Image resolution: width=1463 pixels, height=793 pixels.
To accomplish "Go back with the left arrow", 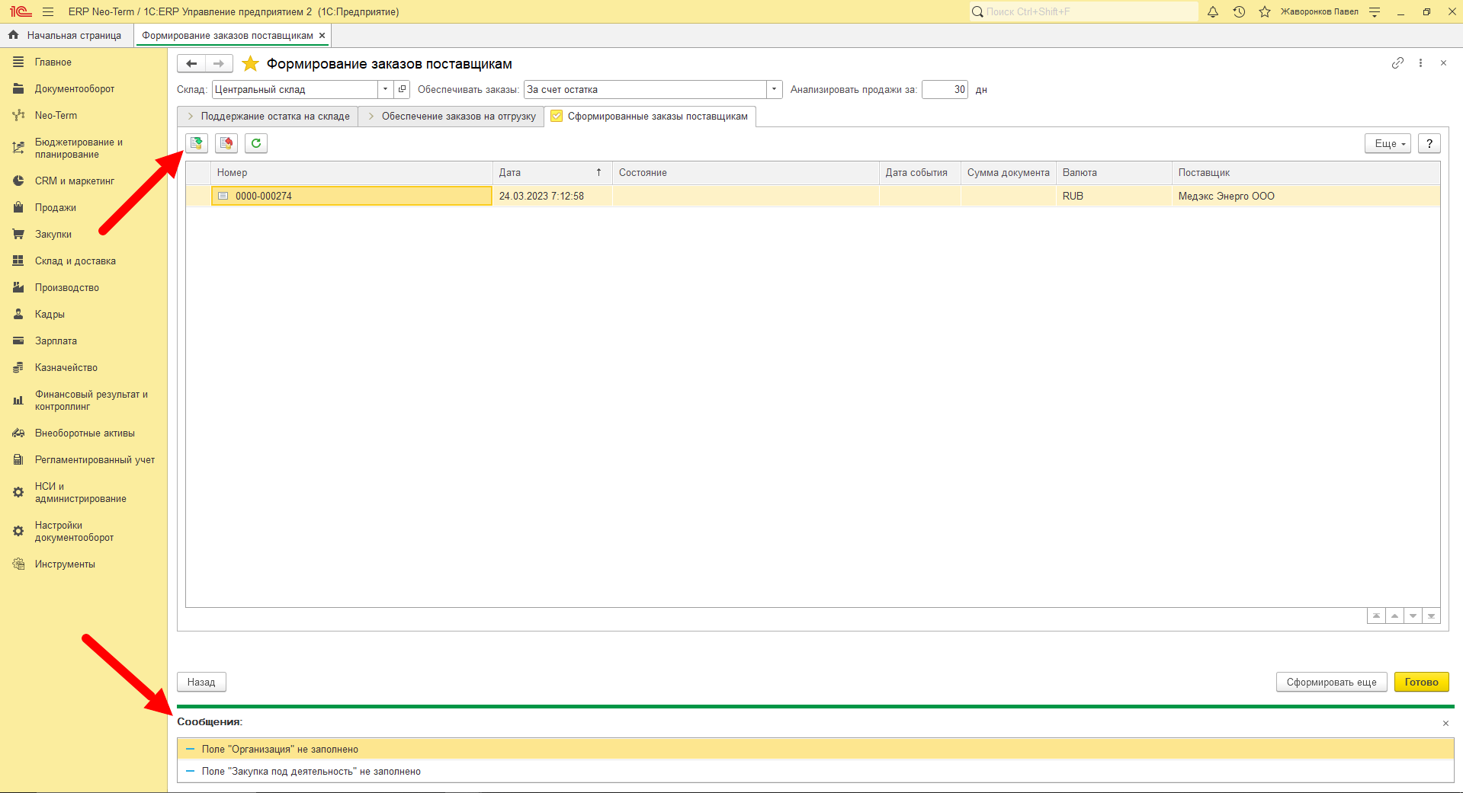I will click(191, 64).
